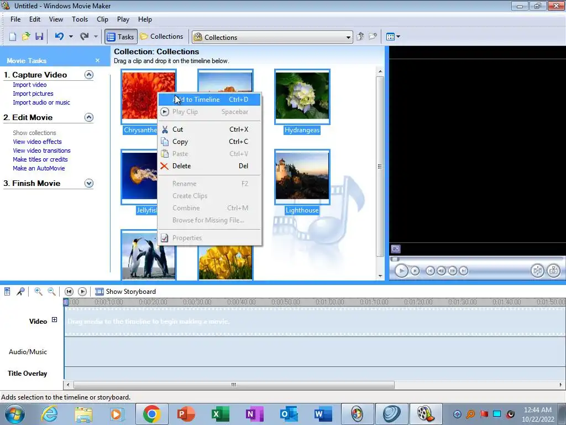
Task: Click the Import video link
Action: [x=30, y=85]
